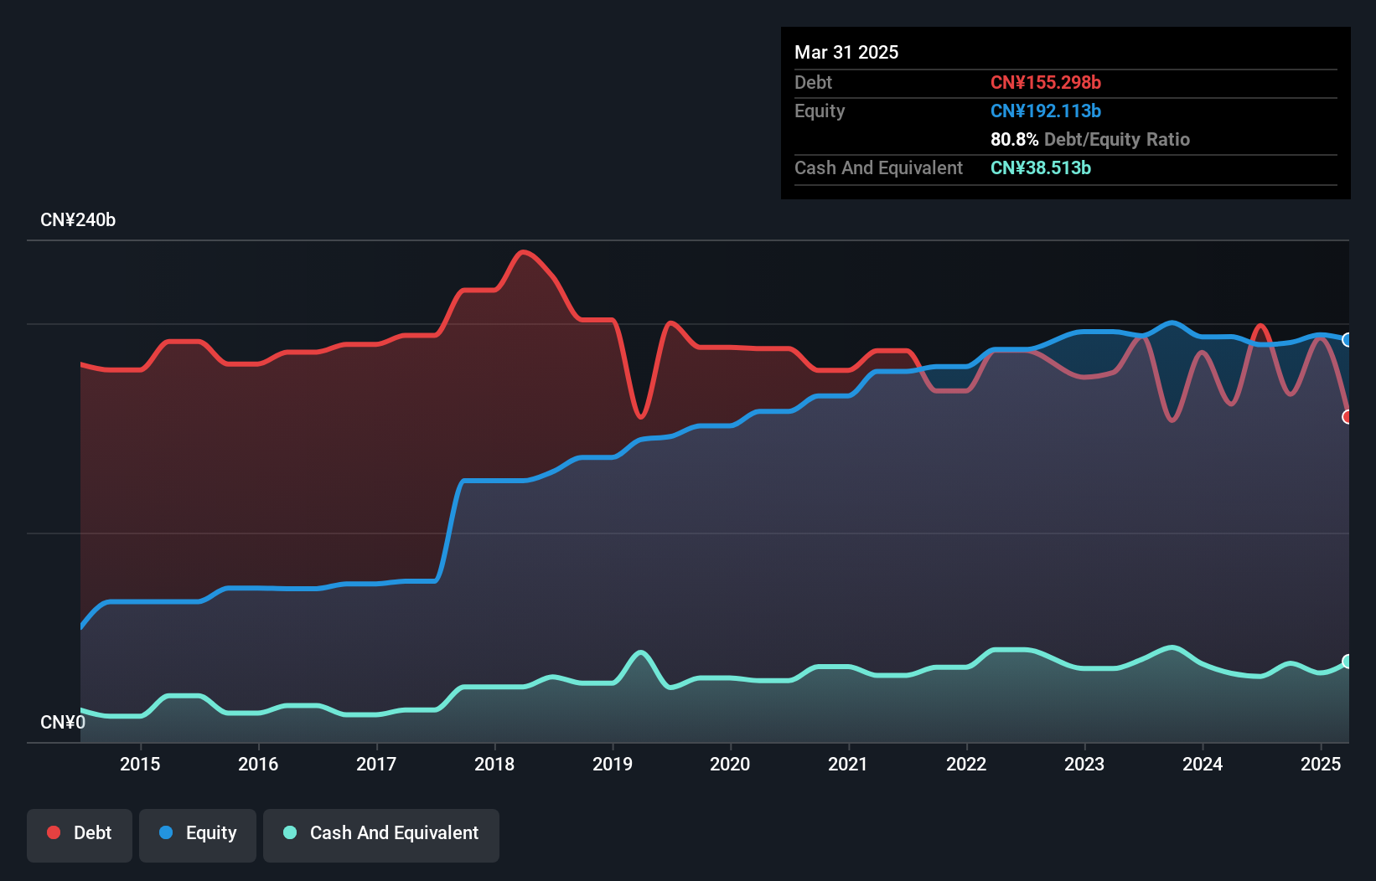Click the teal Cash endpoint marker
Viewport: 1376px width, 881px height.
click(1348, 661)
